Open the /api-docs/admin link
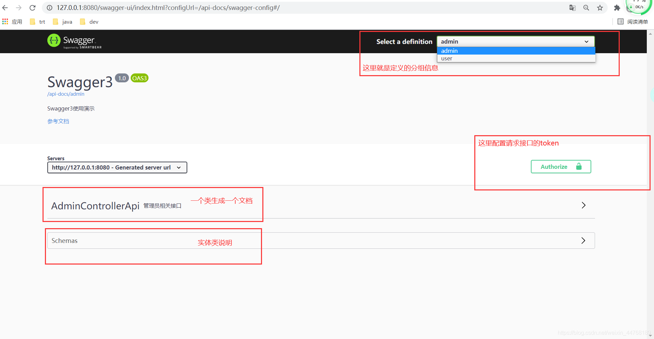Viewport: 654px width, 339px height. pyautogui.click(x=66, y=94)
